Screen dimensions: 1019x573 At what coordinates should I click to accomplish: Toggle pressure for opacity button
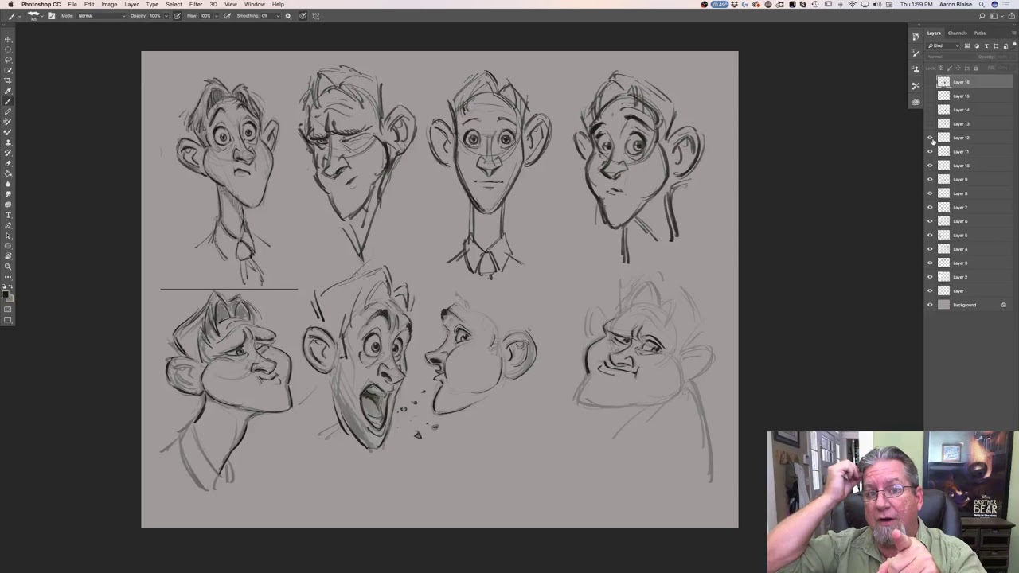[177, 16]
